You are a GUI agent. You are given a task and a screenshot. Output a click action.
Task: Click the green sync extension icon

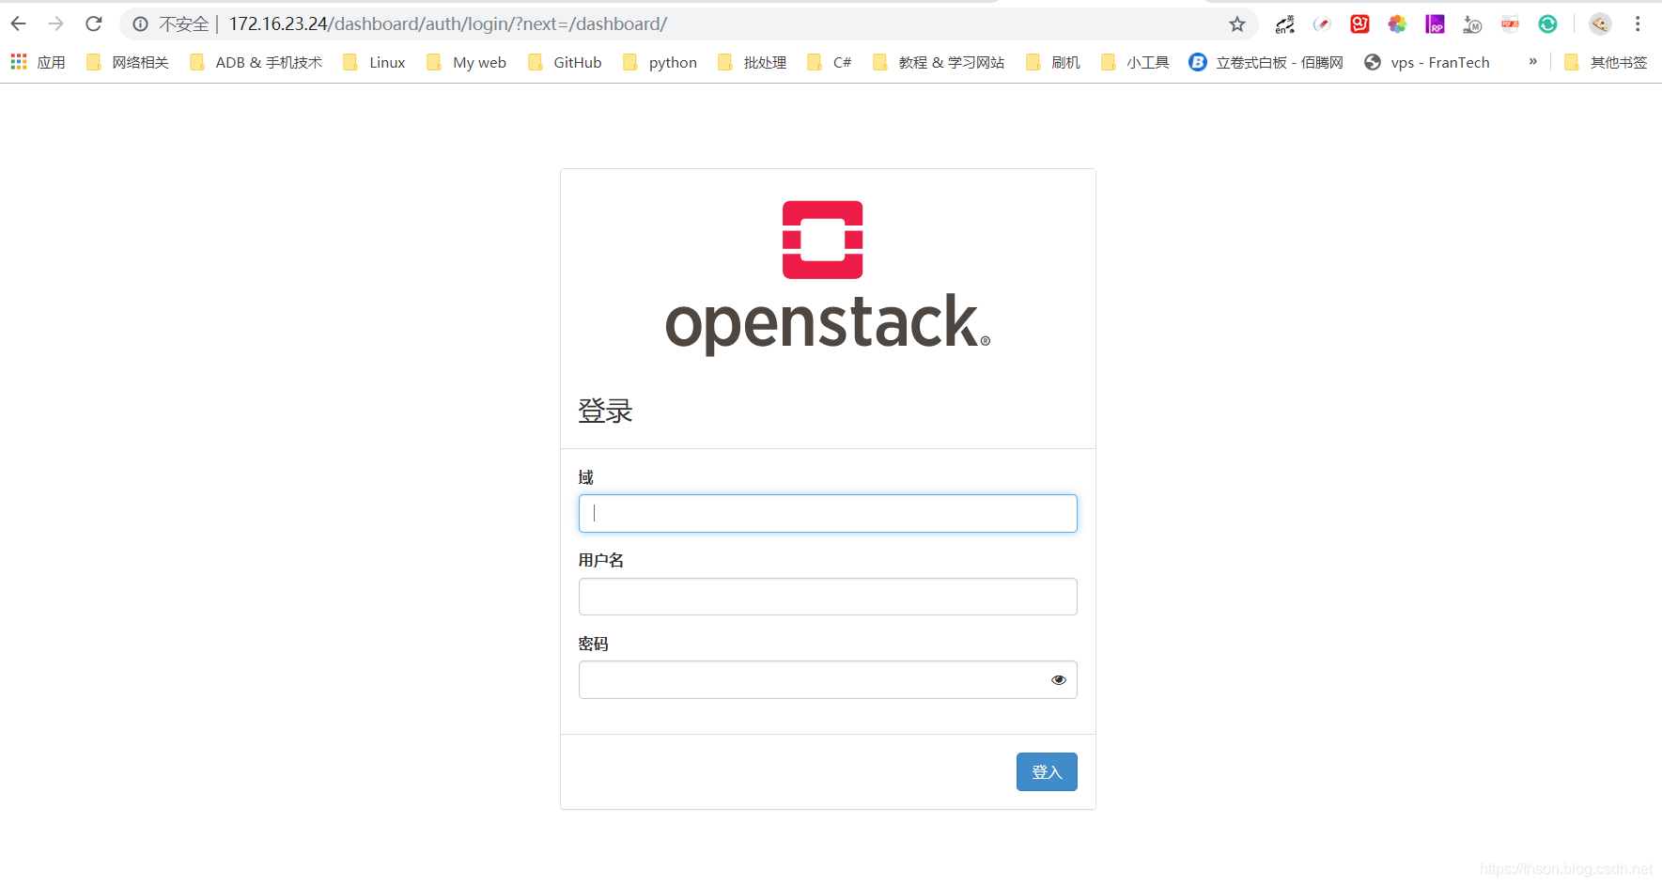click(x=1547, y=24)
